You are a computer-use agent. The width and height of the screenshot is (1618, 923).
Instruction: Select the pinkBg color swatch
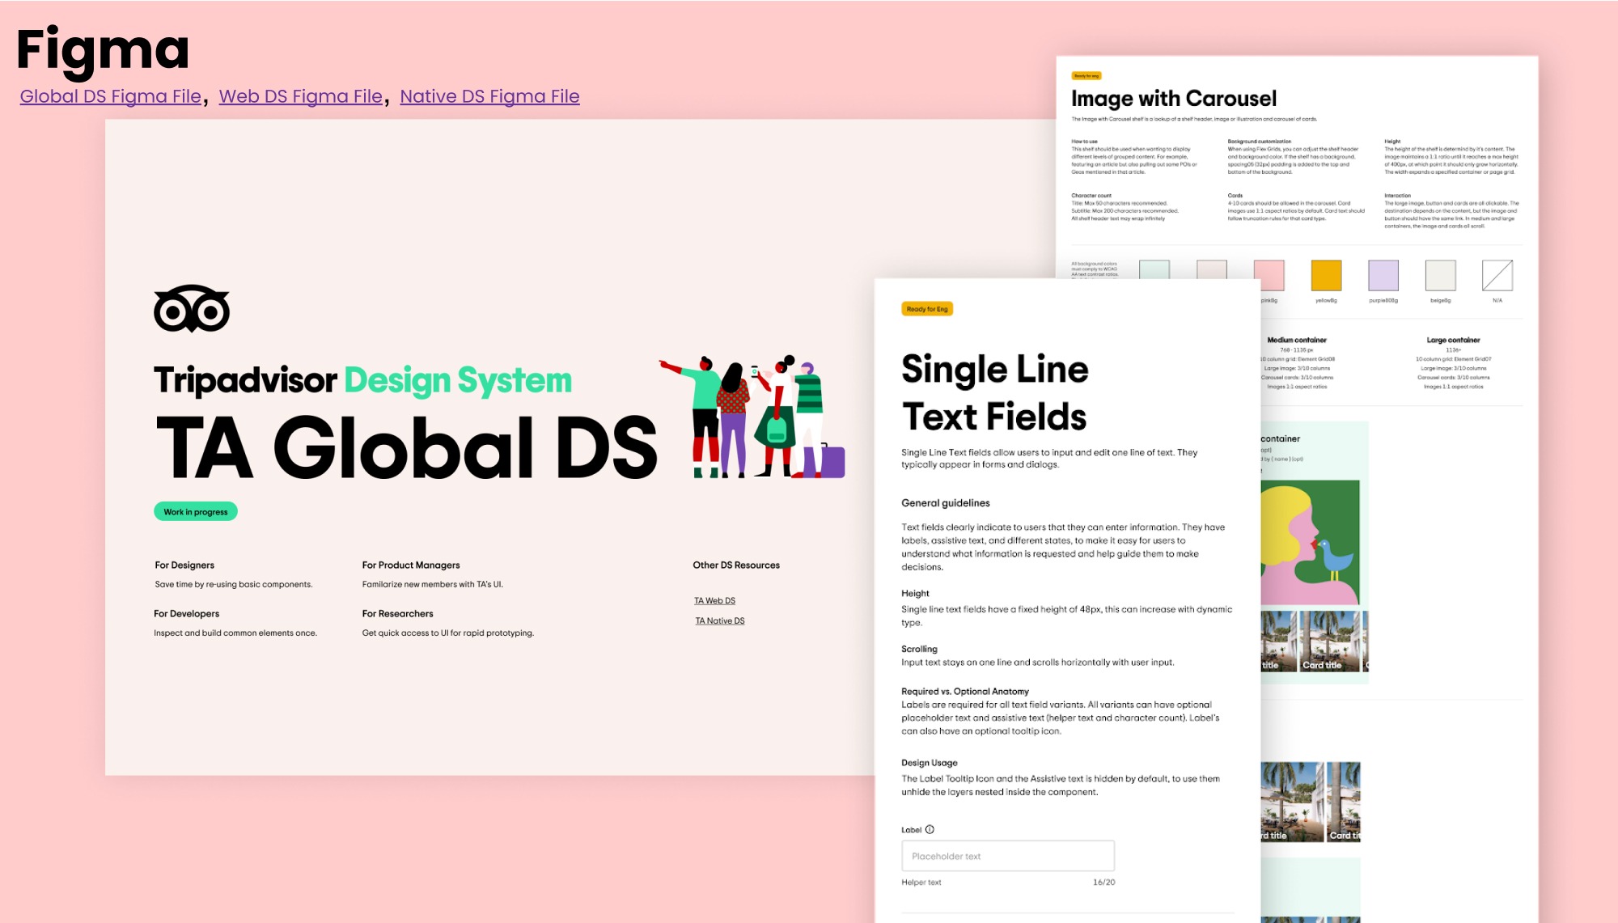(x=1269, y=273)
